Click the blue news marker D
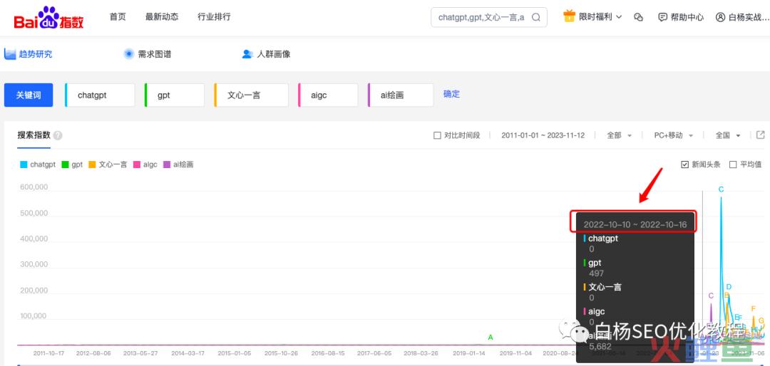Viewport: 770px width, 366px height. coord(729,287)
